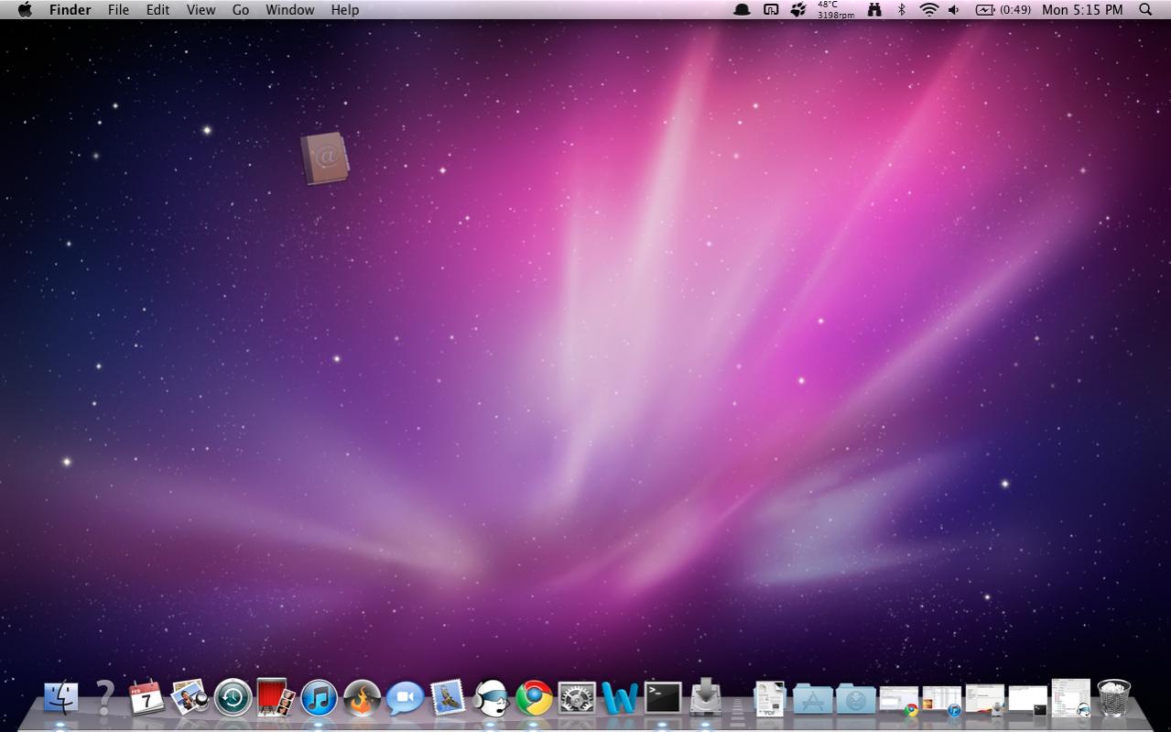Open Bluetooth status menu

click(x=901, y=9)
